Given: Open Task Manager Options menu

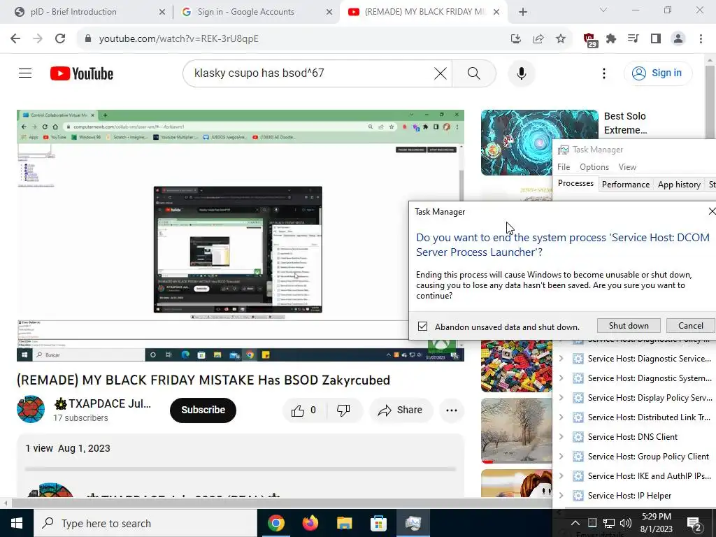Looking at the screenshot, I should click(594, 167).
